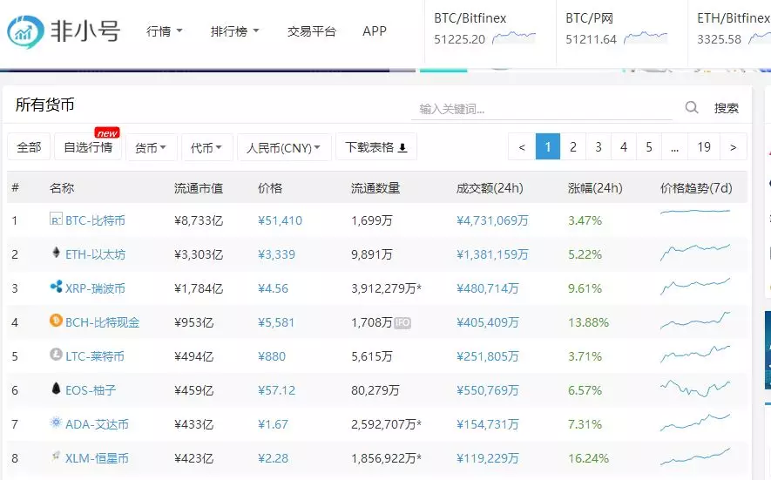Image resolution: width=771 pixels, height=480 pixels.
Task: Click XRP market cap ¥1,784亿
Action: (x=199, y=288)
